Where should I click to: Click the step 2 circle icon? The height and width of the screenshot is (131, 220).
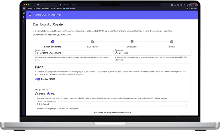point(92,42)
